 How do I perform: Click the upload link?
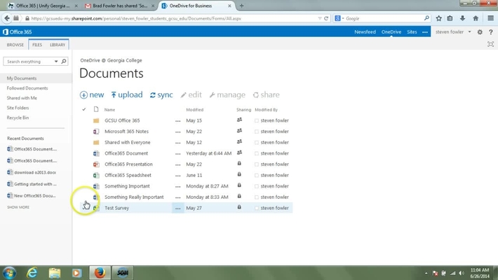tap(127, 94)
